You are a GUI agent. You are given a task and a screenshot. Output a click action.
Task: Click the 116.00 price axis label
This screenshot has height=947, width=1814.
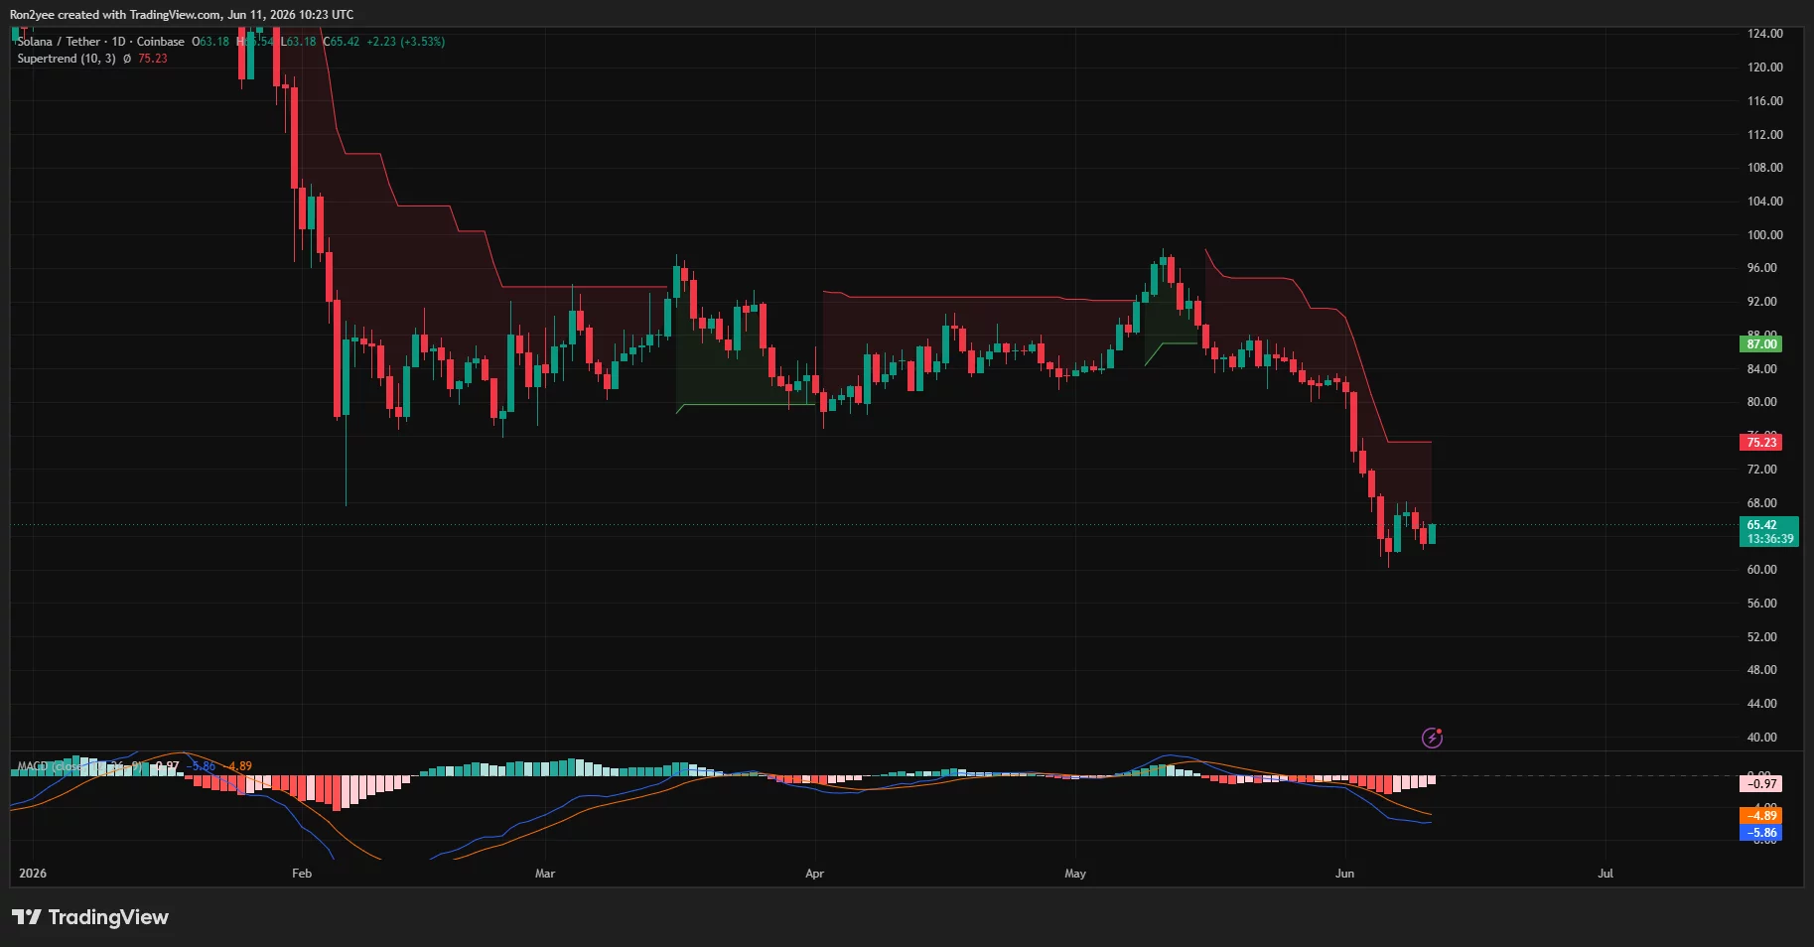coord(1765,101)
